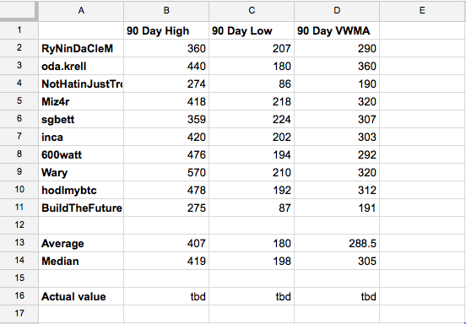Select the Actual value label cell

click(81, 296)
